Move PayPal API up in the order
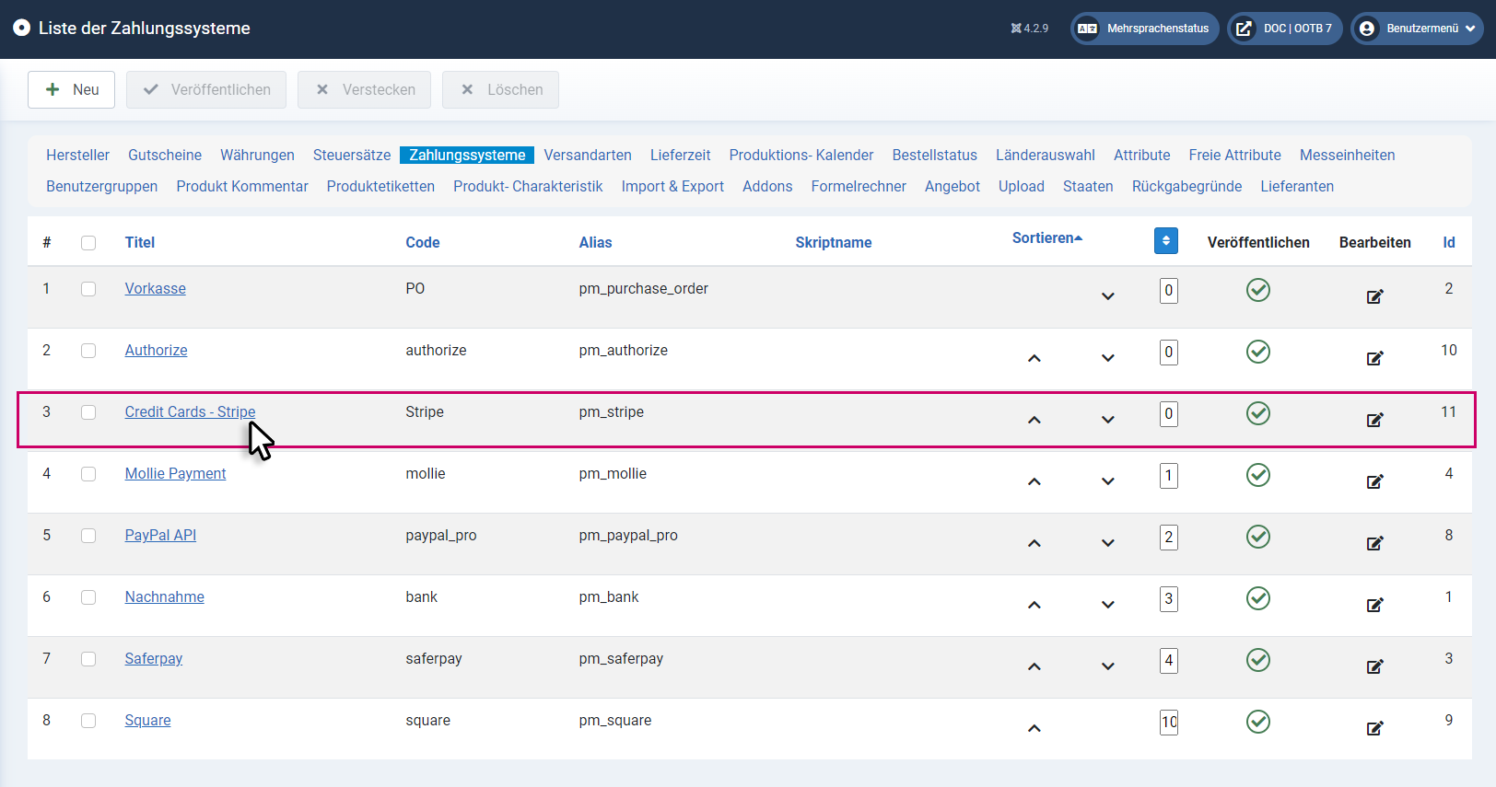Viewport: 1496px width, 787px height. point(1034,543)
